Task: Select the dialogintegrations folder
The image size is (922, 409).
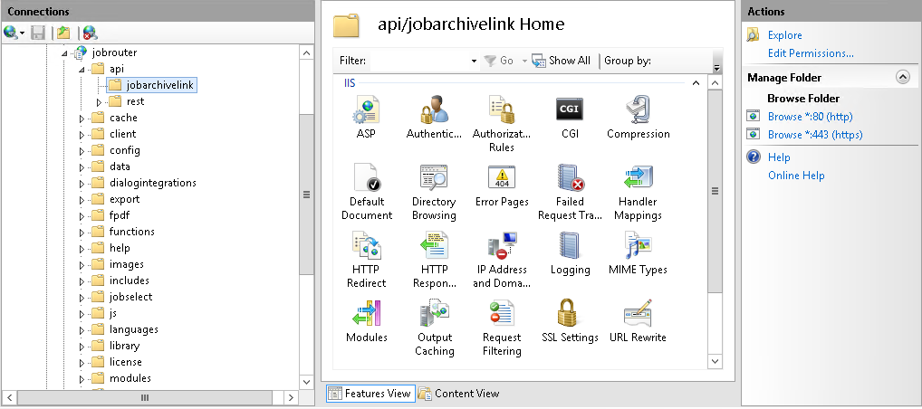Action: click(153, 183)
